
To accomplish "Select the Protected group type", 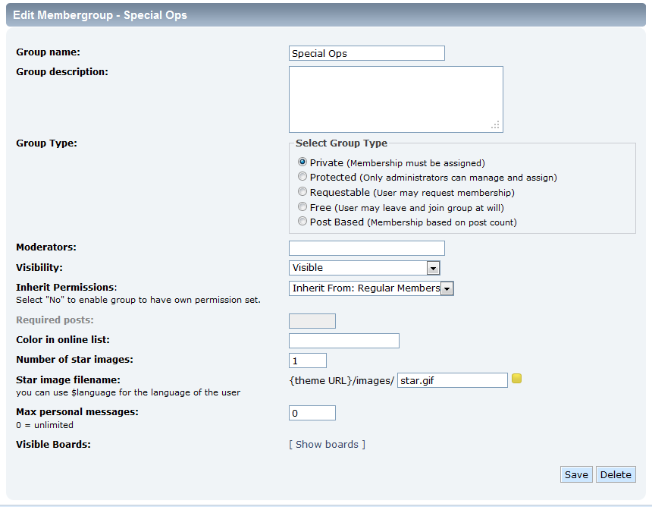I will 303,178.
